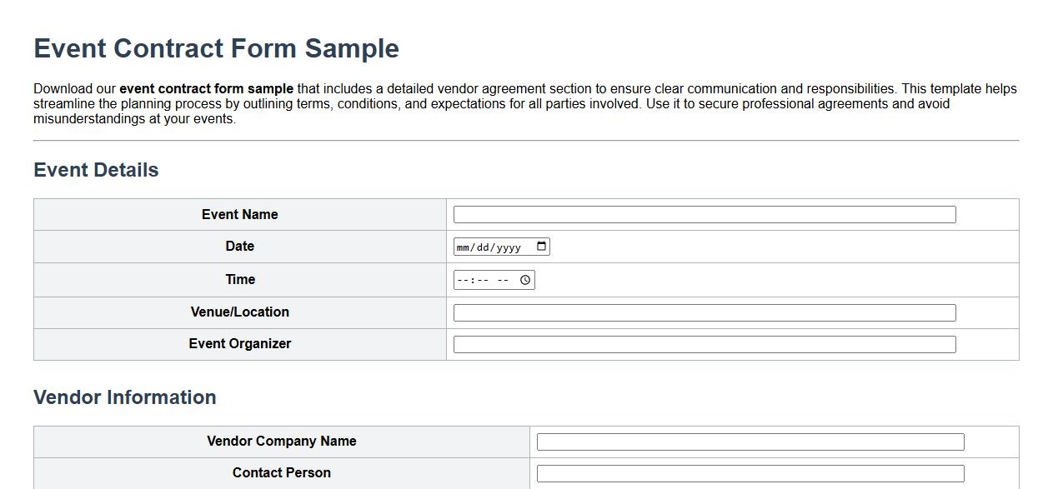Open the clock picker in the Time field
1053x489 pixels.
[x=526, y=280]
